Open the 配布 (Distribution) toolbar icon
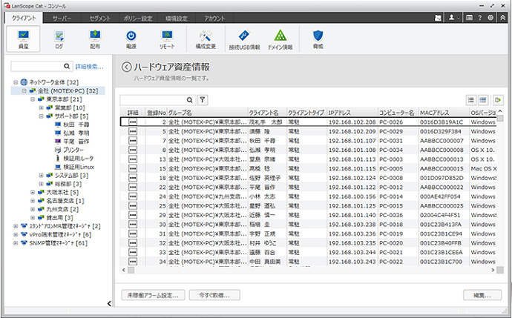The image size is (512, 318). click(95, 39)
